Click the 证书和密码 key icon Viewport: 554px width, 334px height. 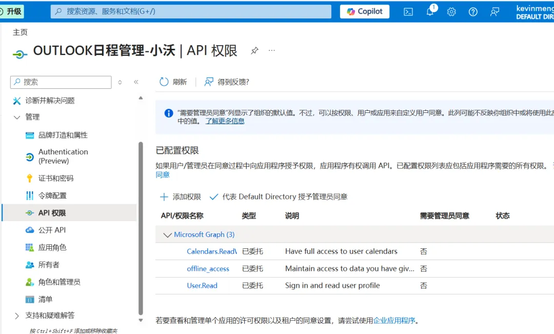(30, 178)
